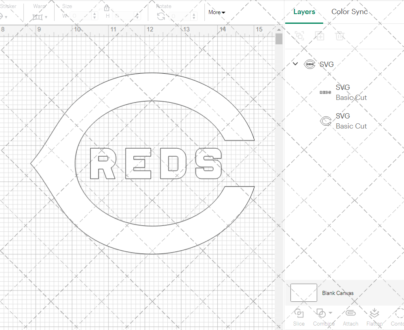Click the SVG group thumbnail icon

click(x=309, y=64)
